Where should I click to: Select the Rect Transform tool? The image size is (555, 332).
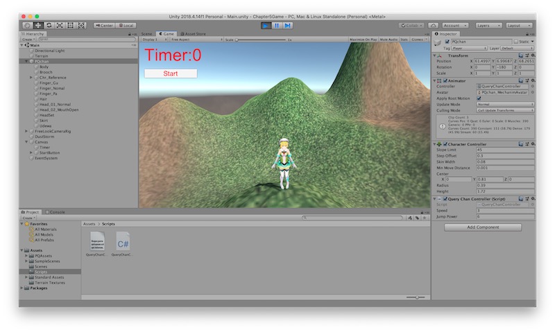pos(71,26)
